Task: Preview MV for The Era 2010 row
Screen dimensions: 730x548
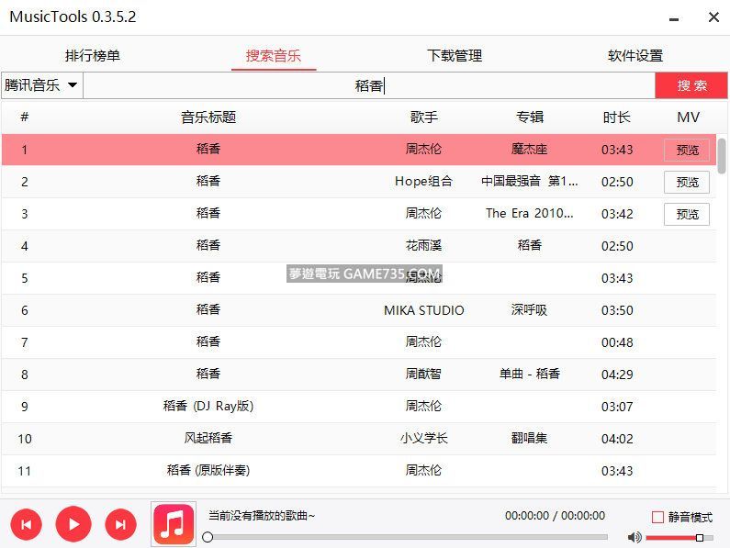Action: click(687, 214)
